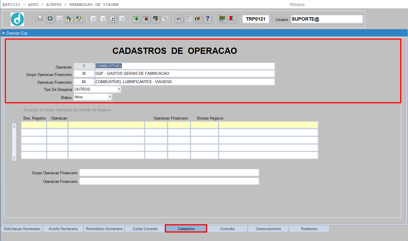Click the Menu toolbar icon
Image resolution: width=408 pixels, height=241 pixels.
(222, 19)
